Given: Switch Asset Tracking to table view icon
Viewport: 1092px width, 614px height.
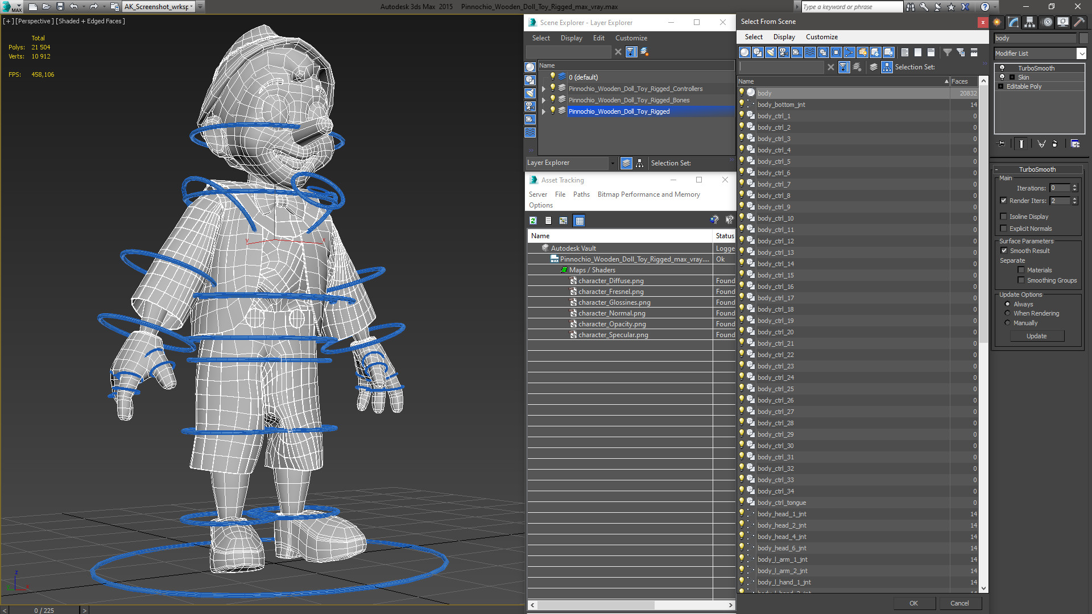Looking at the screenshot, I should pos(580,221).
